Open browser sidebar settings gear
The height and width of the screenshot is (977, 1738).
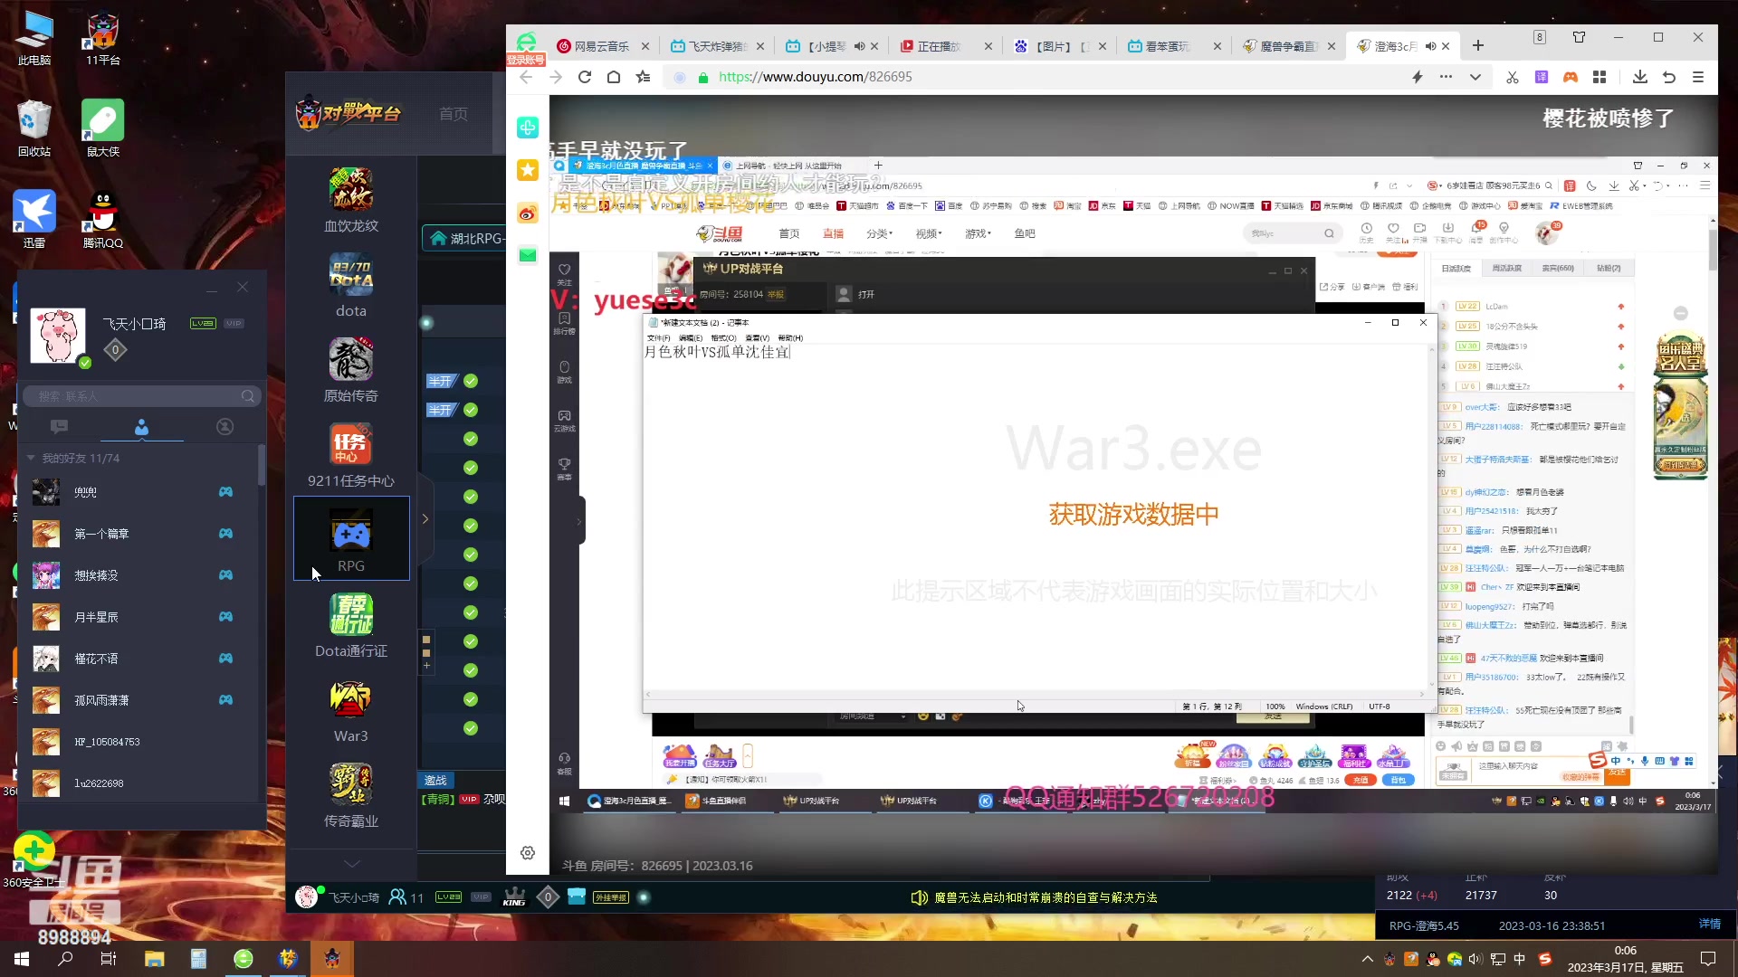[x=528, y=853]
